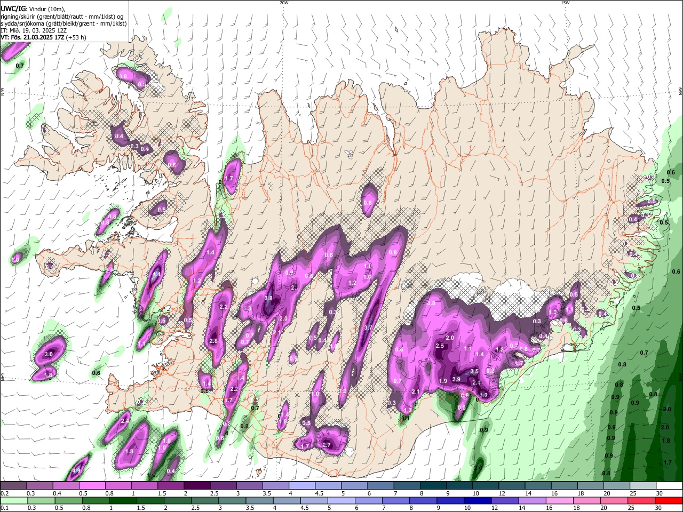Click the 3.7 precipitation value on the map

coord(368,328)
